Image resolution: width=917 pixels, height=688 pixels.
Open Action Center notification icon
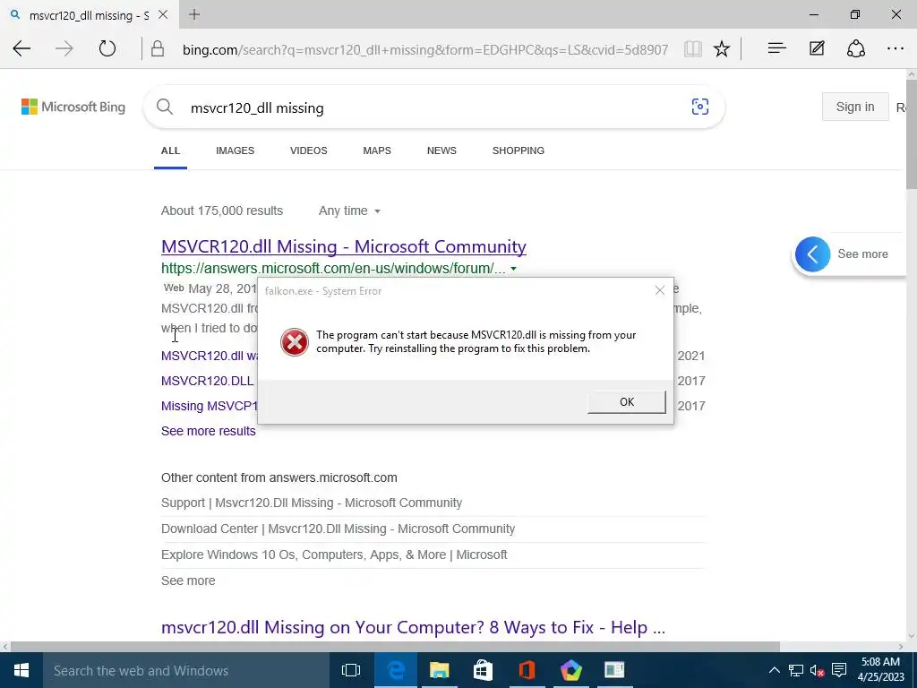click(839, 670)
